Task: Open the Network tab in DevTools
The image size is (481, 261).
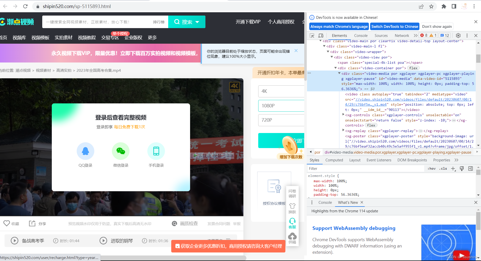Action: [402, 36]
